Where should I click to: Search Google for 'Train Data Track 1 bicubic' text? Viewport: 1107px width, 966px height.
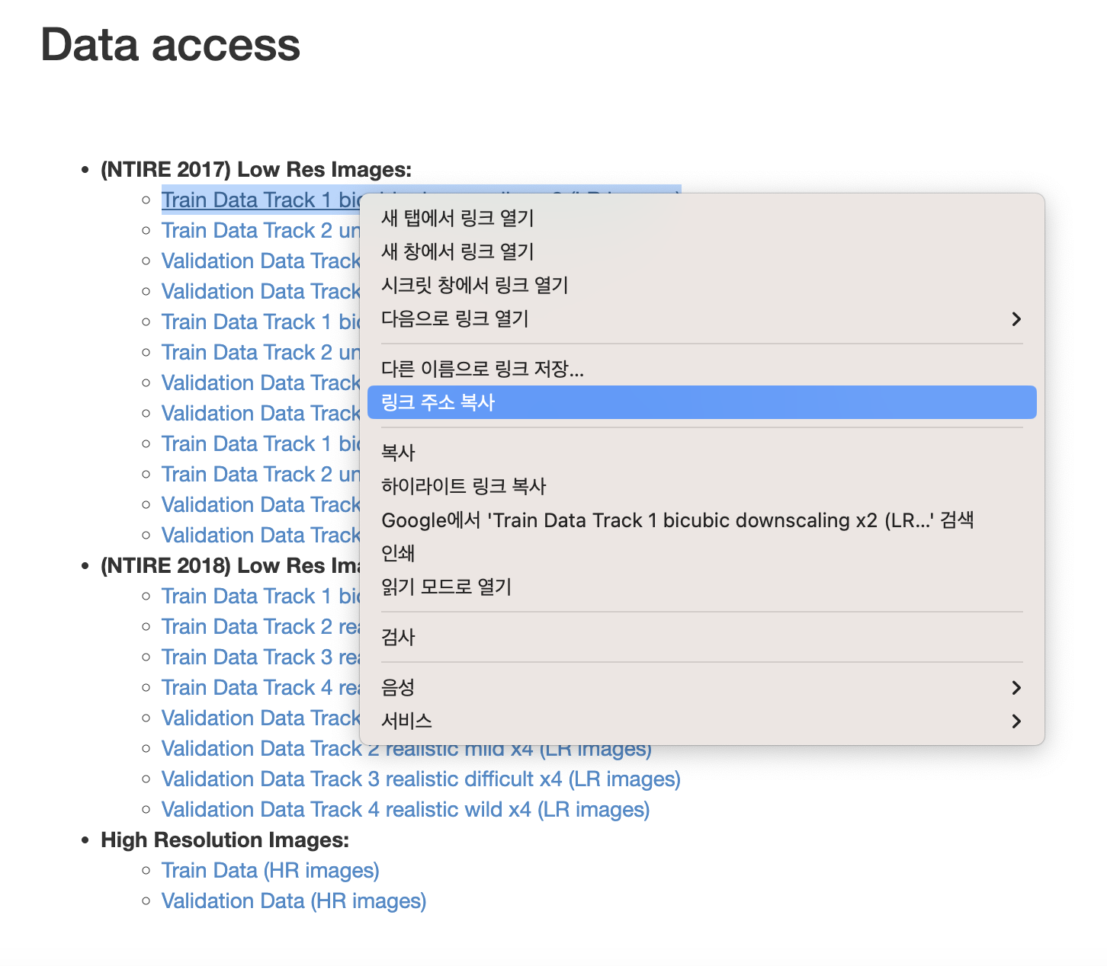tap(701, 520)
